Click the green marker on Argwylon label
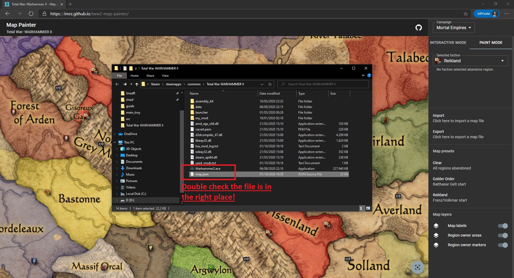514x278 pixels. pos(211,267)
